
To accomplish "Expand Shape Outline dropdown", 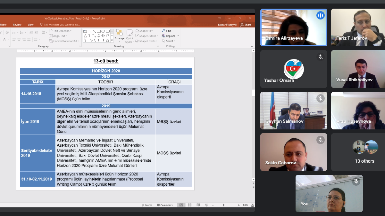I will click(146, 36).
